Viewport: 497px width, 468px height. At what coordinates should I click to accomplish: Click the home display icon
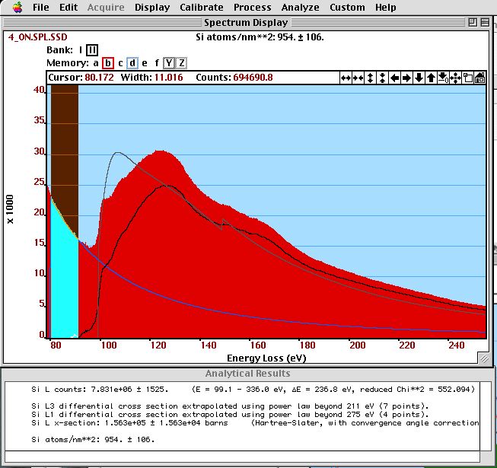point(479,78)
